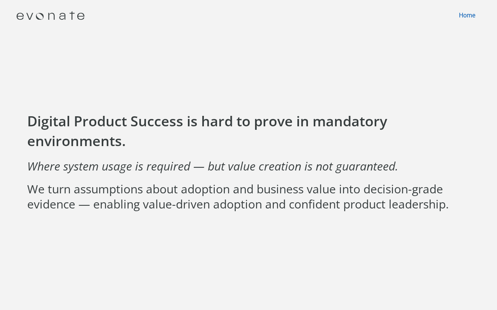
Task: Click the italic tagline about system usage
Action: click(212, 166)
